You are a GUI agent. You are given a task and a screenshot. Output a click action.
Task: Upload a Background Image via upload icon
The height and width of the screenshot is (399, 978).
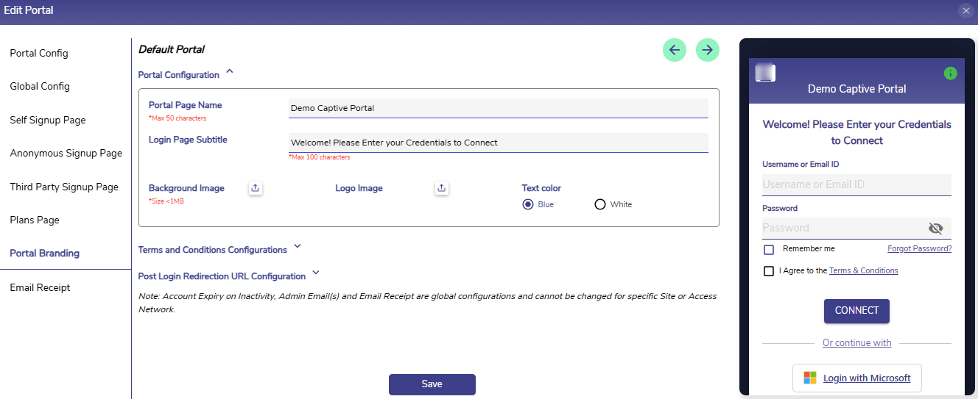coord(255,188)
